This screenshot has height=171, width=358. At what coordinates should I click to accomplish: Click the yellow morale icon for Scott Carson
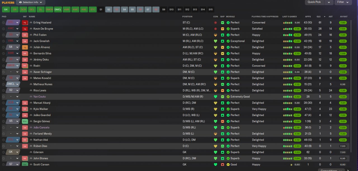click(x=228, y=165)
